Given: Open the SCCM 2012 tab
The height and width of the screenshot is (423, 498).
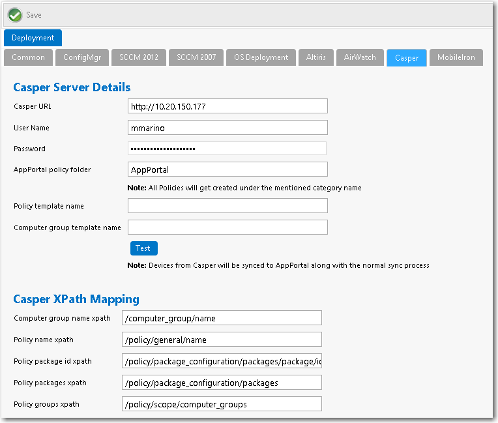Looking at the screenshot, I should click(x=139, y=57).
